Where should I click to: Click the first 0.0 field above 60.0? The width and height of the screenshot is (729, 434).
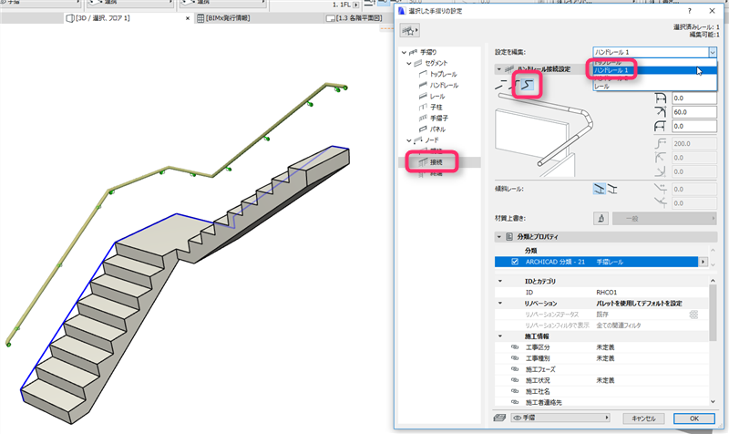pos(694,98)
